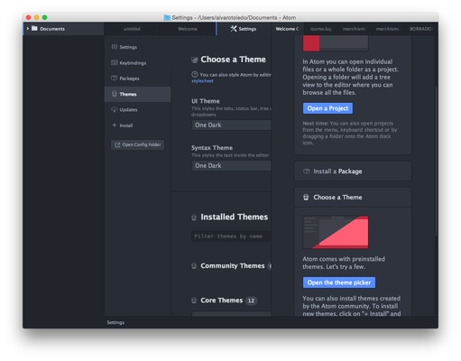This screenshot has width=461, height=361.
Task: Expand the Install a Package card
Action: click(x=353, y=171)
